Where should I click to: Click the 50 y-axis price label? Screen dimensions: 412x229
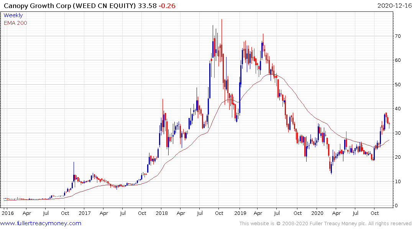click(398, 84)
